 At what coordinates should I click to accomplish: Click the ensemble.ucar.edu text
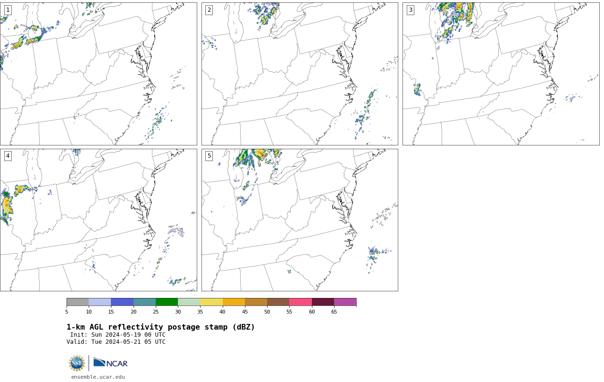[x=98, y=377]
